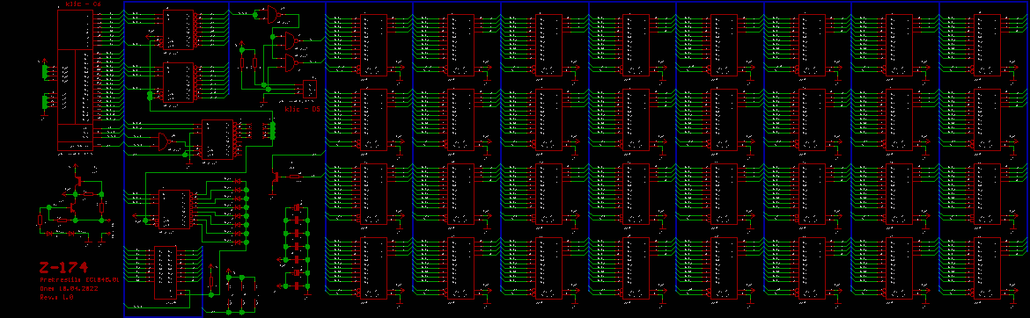This screenshot has height=318, width=1030.
Task: Select the transistor beside the horizontal resistor
Action: click(x=276, y=175)
